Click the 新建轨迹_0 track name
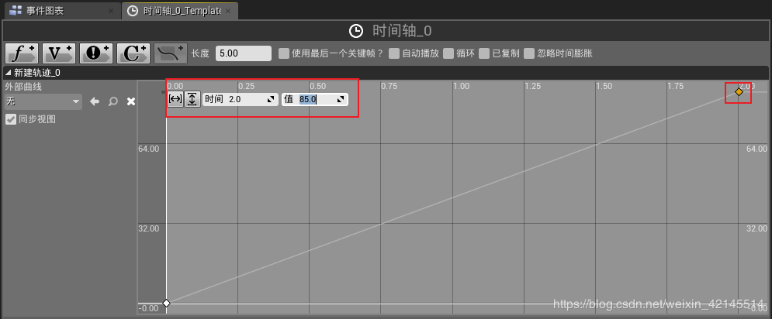 click(37, 73)
